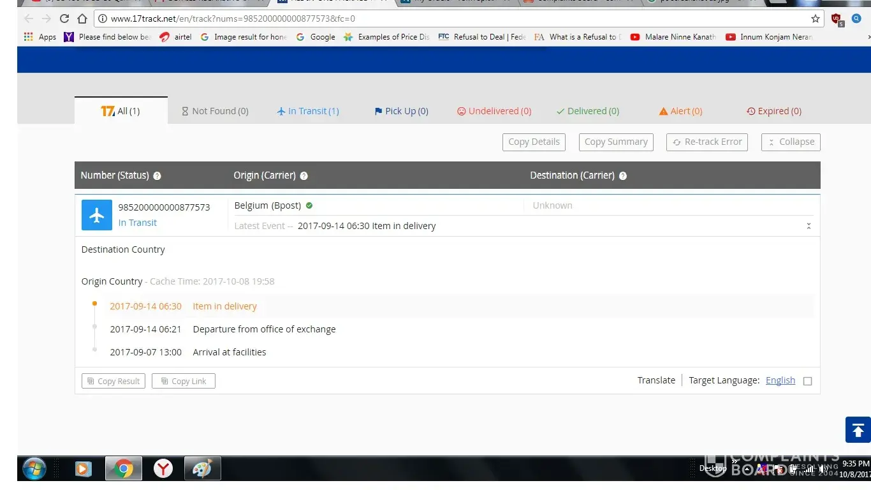The image size is (871, 490).
Task: Click the Copy Link button
Action: [184, 381]
